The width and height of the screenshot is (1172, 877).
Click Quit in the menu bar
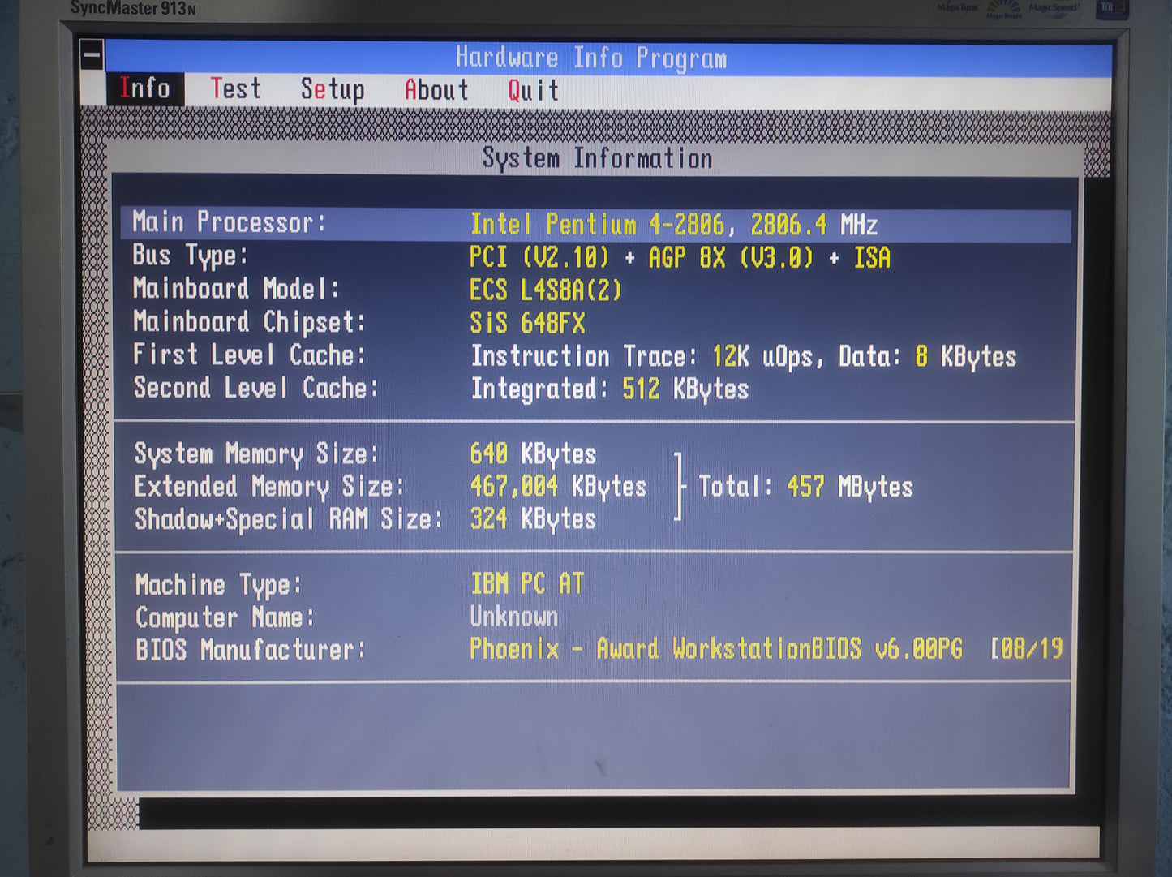[533, 90]
